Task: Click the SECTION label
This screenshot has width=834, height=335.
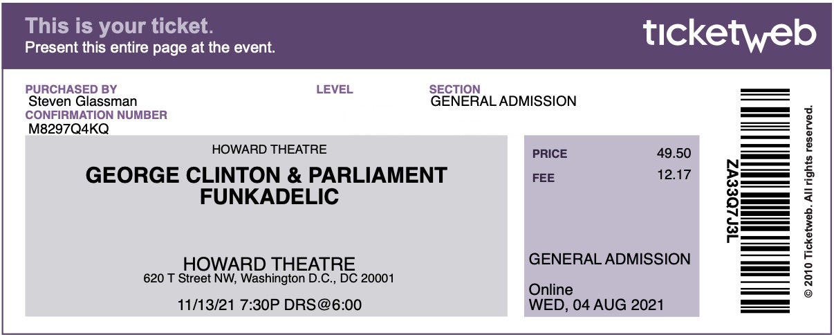Action: point(455,89)
